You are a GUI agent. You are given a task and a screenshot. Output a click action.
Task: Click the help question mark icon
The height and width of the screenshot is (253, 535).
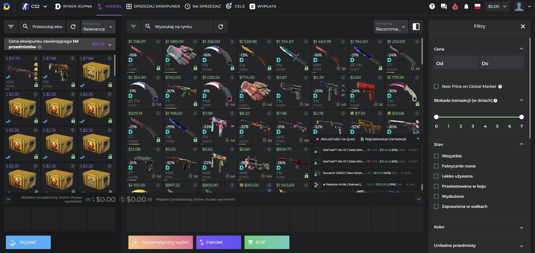click(x=432, y=6)
